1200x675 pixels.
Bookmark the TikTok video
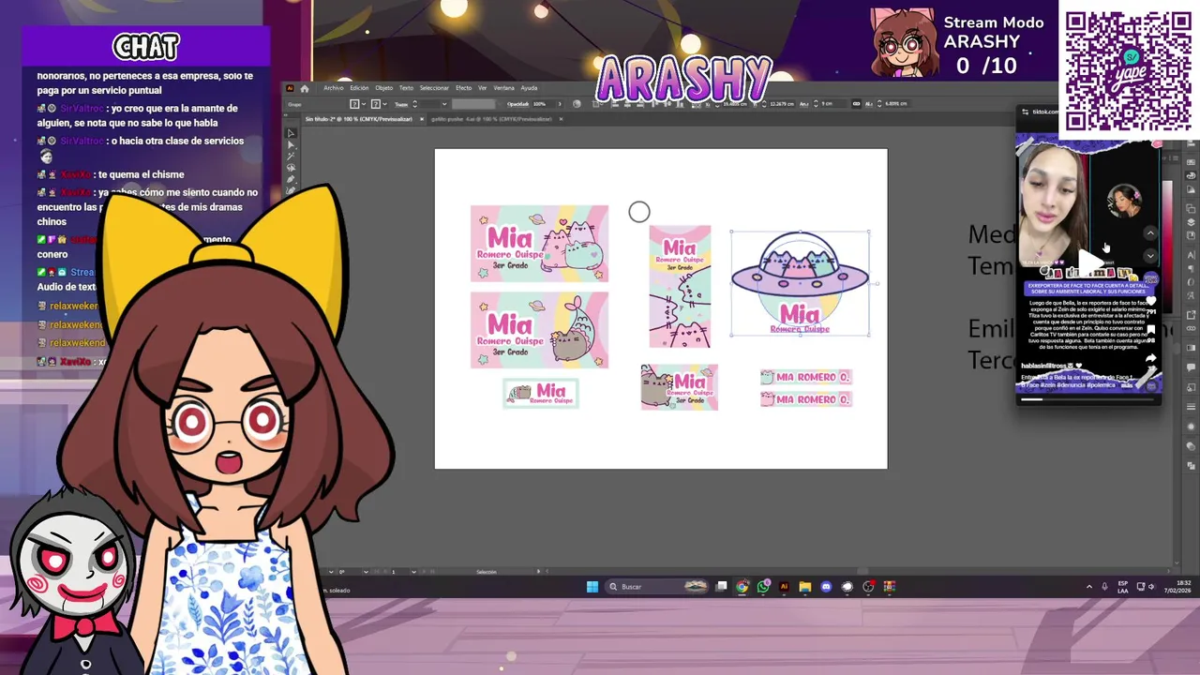[x=1150, y=329]
